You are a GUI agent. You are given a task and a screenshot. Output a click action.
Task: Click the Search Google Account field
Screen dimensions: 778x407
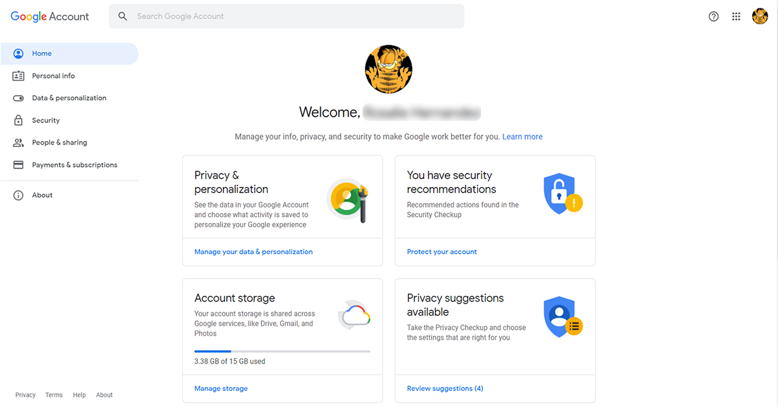point(287,16)
